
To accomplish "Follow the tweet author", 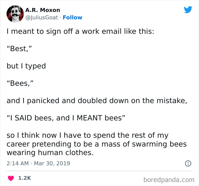I will point(72,18).
